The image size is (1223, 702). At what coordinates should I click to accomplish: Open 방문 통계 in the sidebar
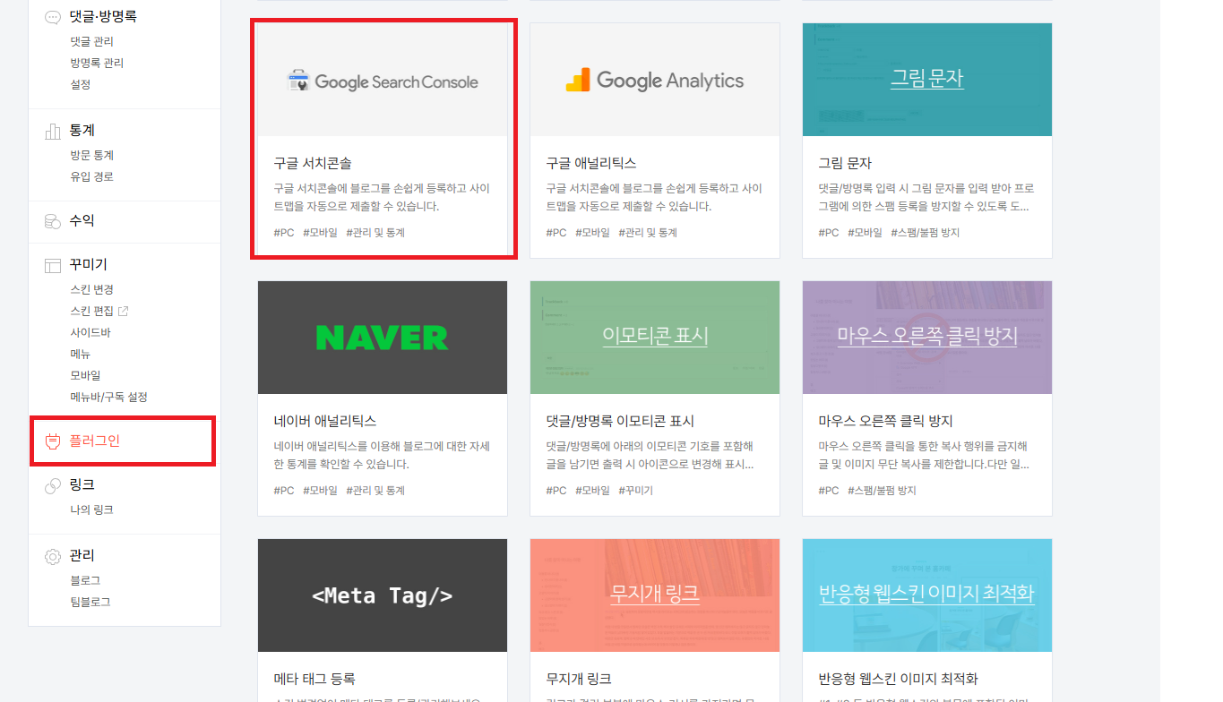point(92,155)
